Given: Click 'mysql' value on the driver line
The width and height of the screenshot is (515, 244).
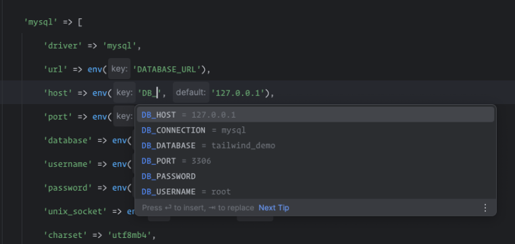Looking at the screenshot, I should pos(120,46).
